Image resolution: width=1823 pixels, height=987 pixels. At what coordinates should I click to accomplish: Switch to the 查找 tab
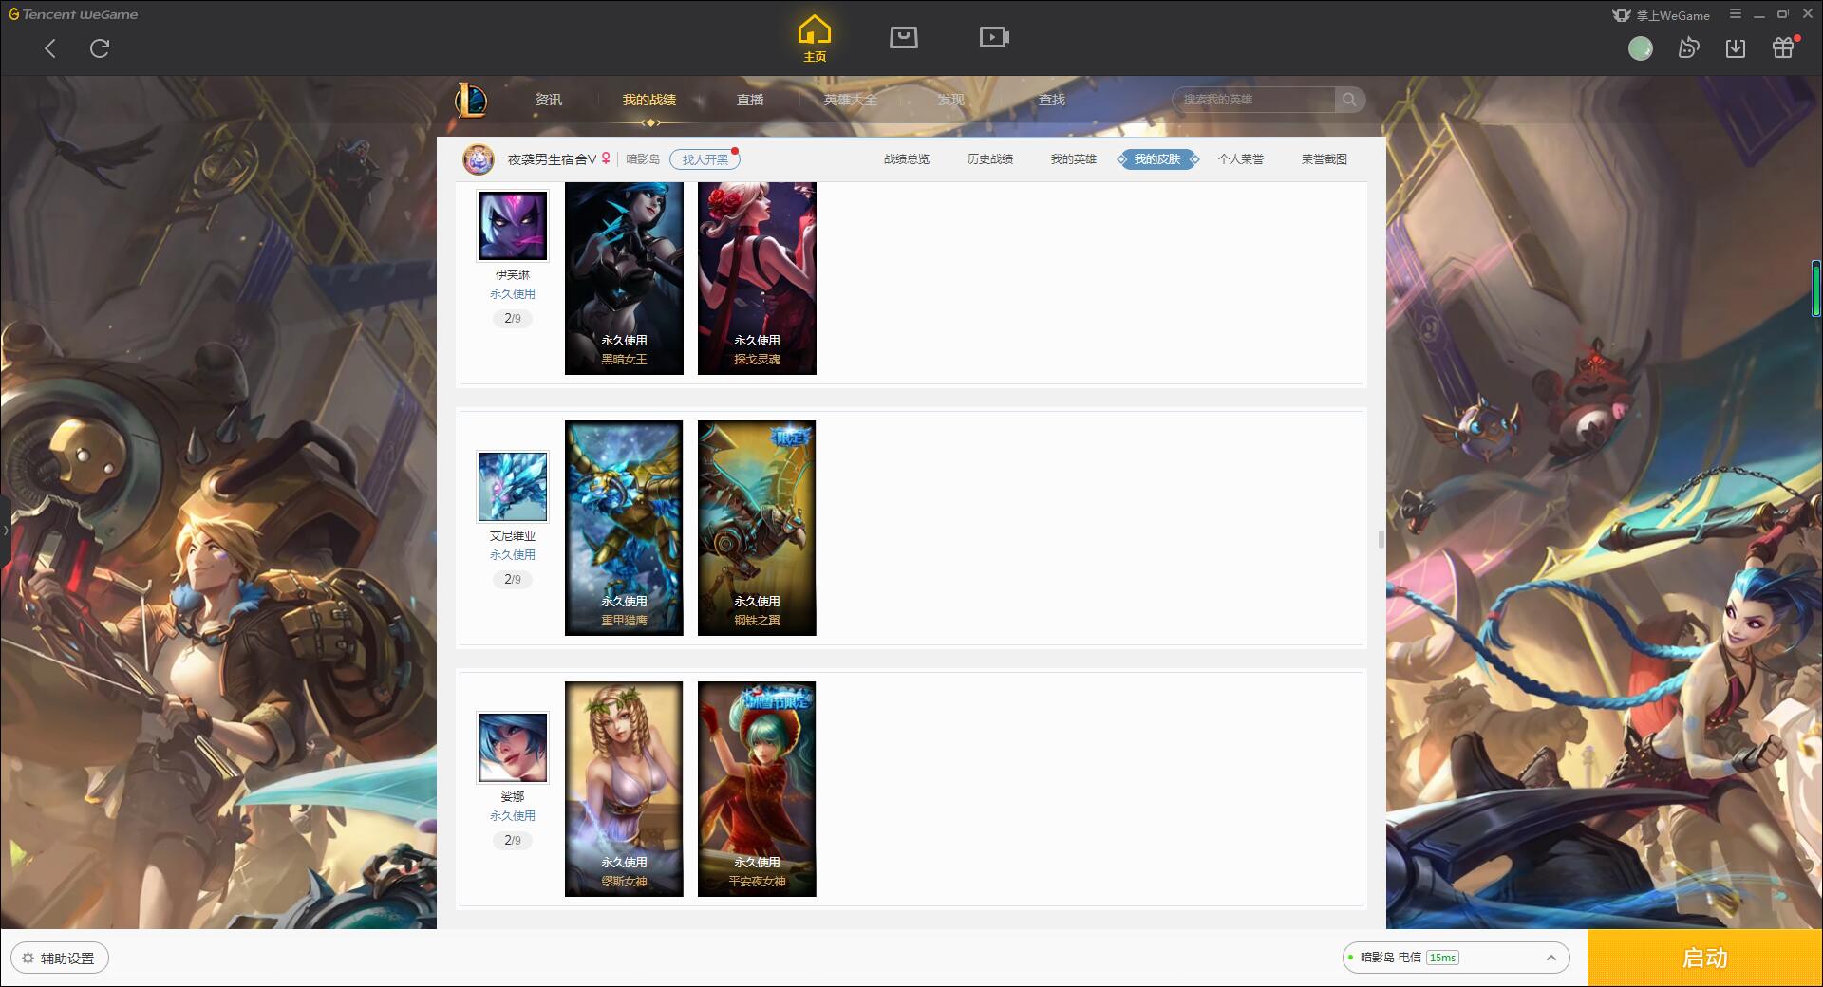click(x=1052, y=100)
